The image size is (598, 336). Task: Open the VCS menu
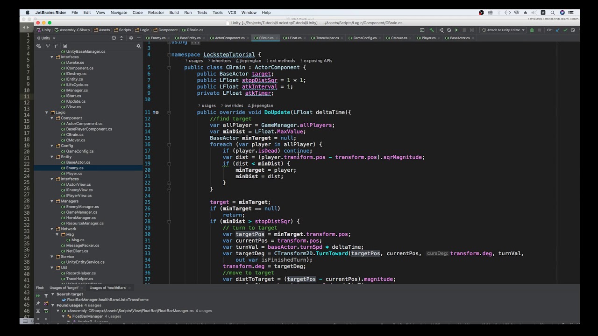pos(232,13)
